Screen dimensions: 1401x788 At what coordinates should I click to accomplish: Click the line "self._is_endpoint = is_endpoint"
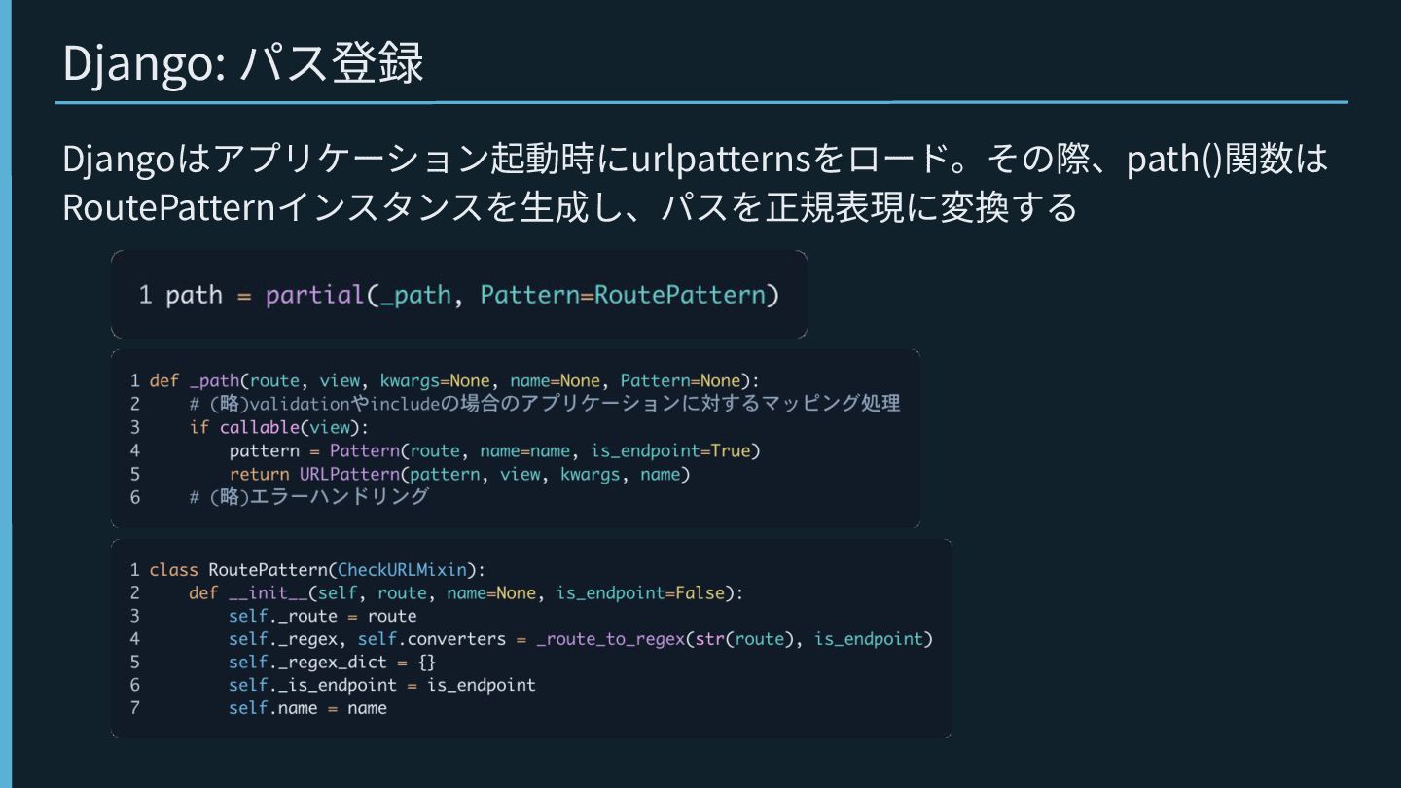[x=382, y=685]
